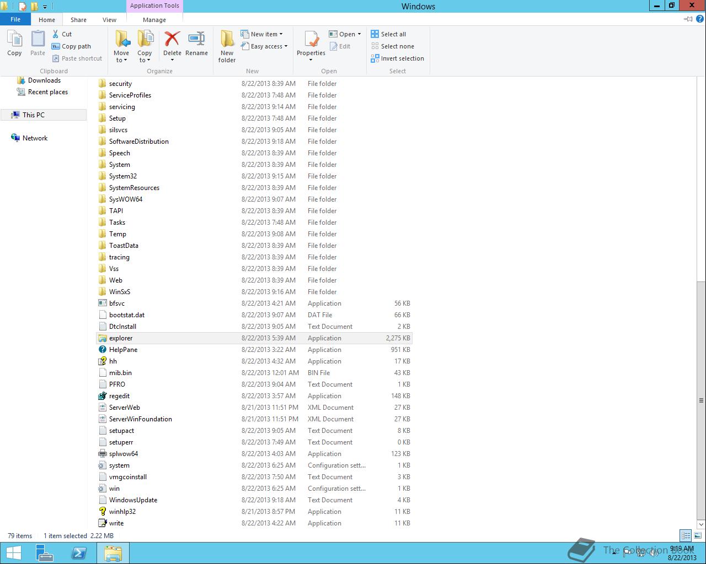Switch to details view in status bar

point(686,535)
